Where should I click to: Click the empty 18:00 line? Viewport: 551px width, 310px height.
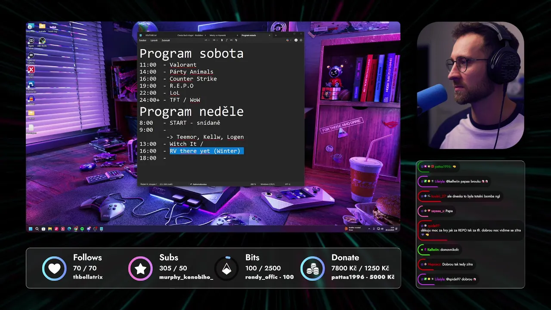pos(153,158)
